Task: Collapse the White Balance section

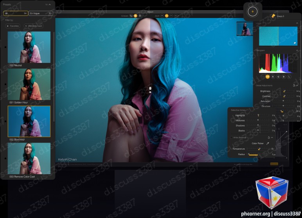Action: pyautogui.click(x=272, y=138)
